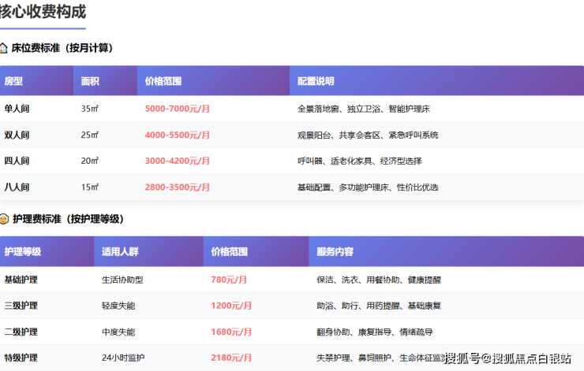
Task: Click the 核心收费构成 heading
Action: point(43,12)
